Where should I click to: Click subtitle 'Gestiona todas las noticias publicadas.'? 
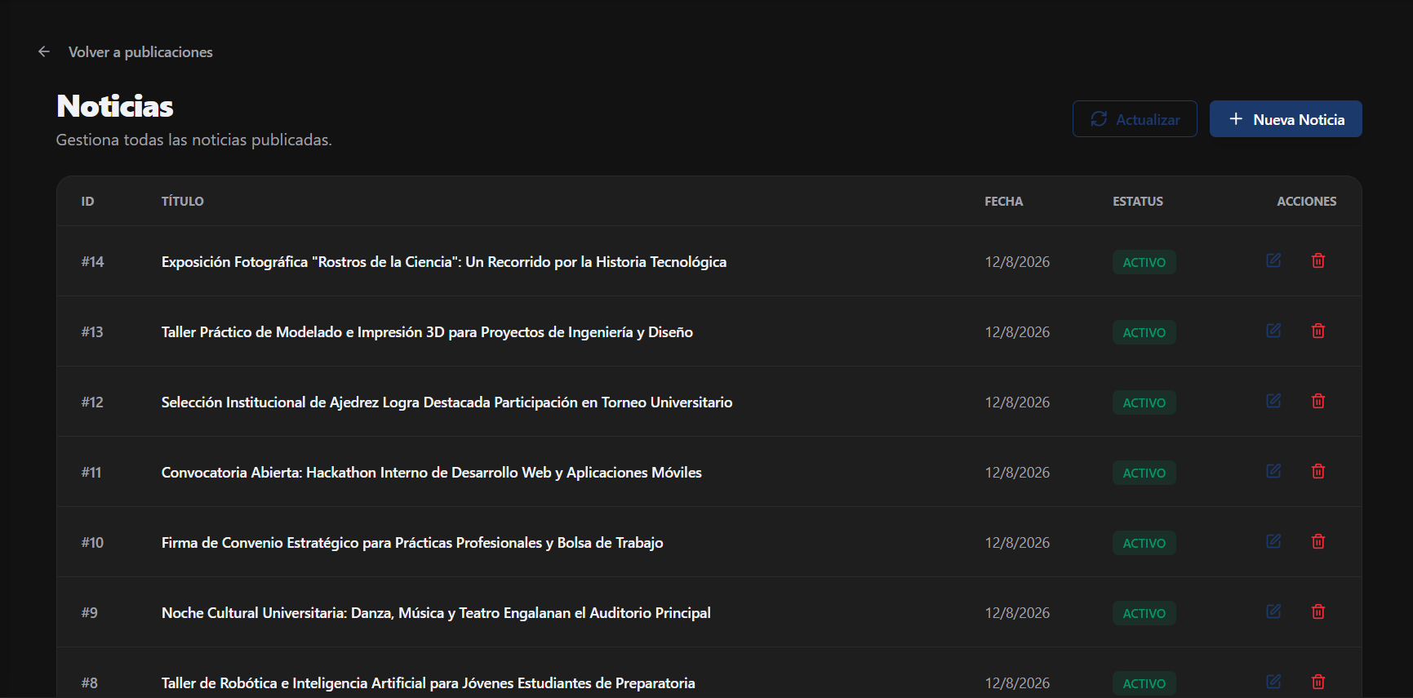(x=193, y=140)
